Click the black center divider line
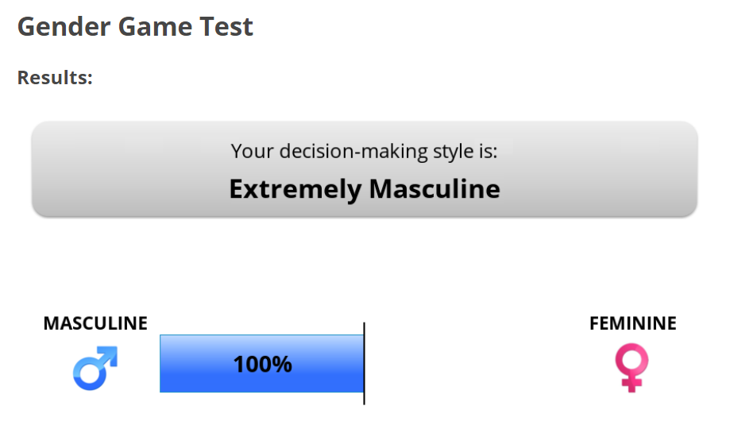This screenshot has height=433, width=730. tap(364, 363)
